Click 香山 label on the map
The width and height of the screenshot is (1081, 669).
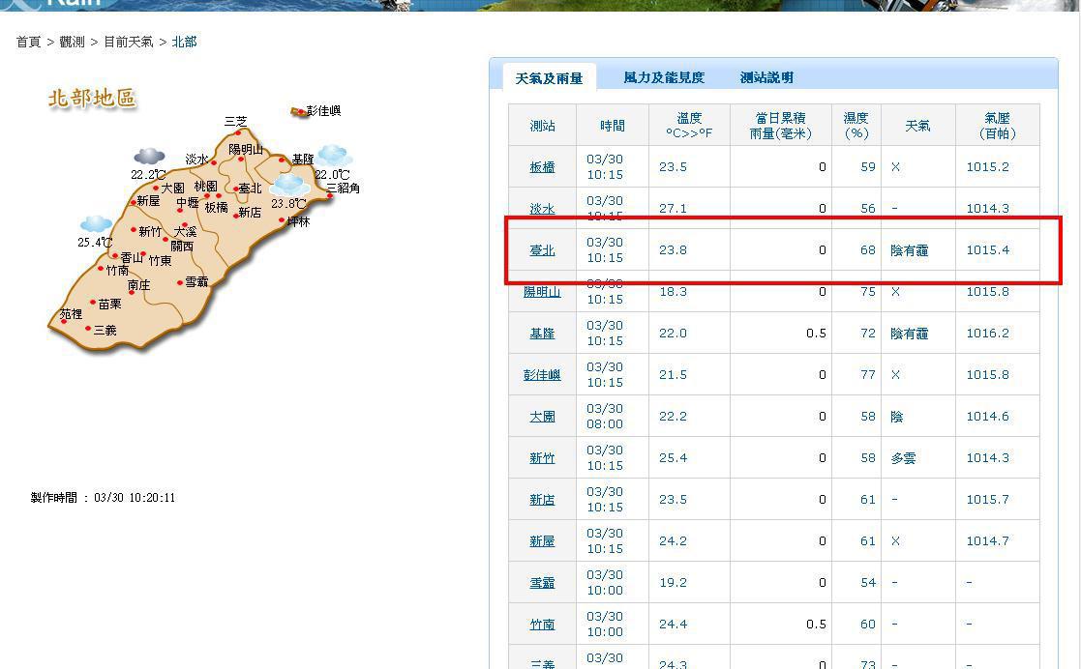coord(132,258)
